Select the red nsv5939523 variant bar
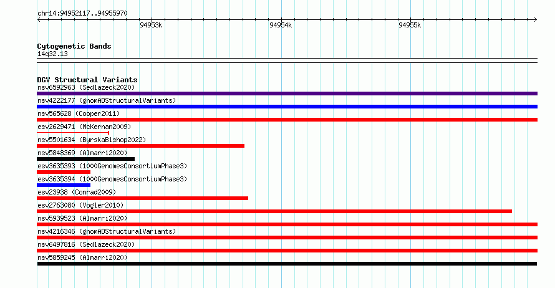The height and width of the screenshot is (288, 555). [287, 224]
